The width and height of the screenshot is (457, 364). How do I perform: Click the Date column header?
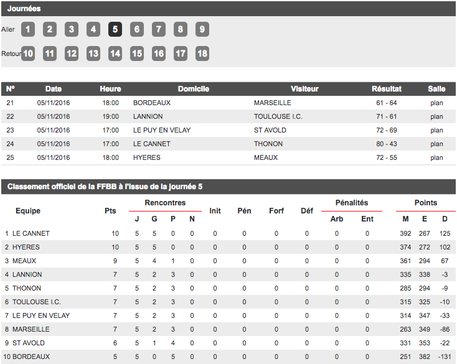point(54,89)
